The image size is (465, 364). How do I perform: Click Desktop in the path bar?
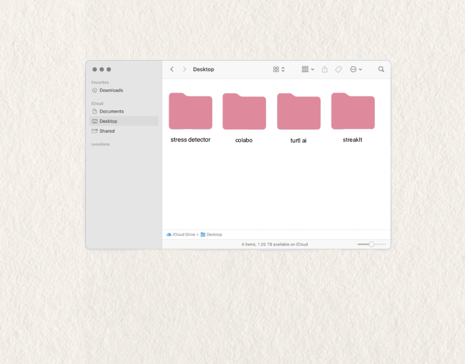214,235
